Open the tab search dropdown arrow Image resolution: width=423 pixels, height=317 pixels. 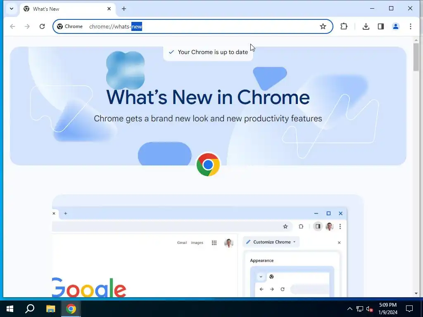coord(11,9)
